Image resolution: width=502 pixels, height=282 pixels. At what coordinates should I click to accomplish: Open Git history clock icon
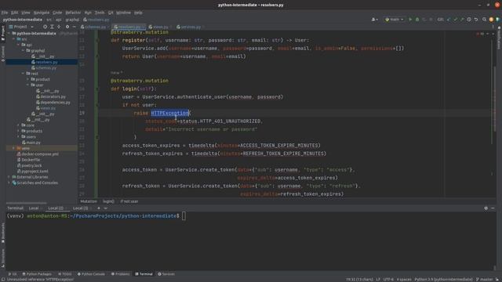point(469,20)
